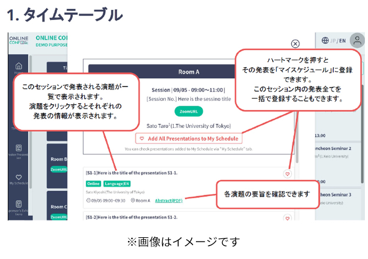Switch language with JP/EN globe
The height and width of the screenshot is (259, 368).
tap(333, 40)
